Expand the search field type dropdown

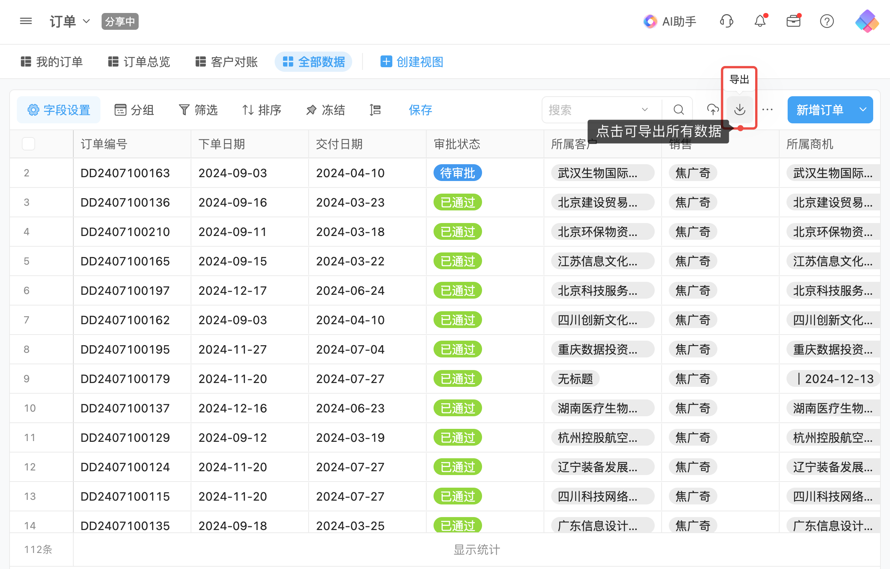click(645, 110)
